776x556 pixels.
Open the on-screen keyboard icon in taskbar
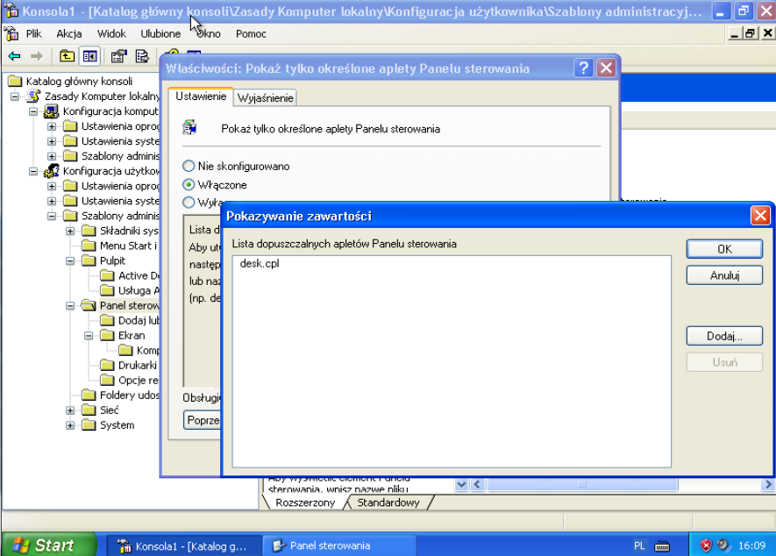(660, 545)
